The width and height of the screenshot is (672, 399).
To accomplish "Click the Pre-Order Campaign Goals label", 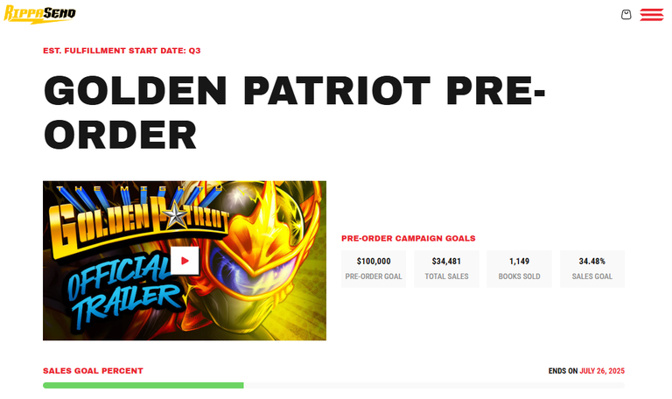I will (x=409, y=238).
